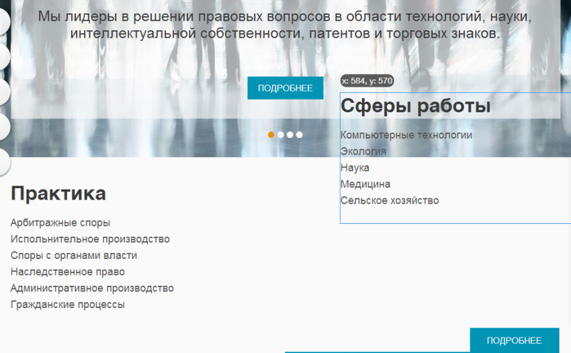Click the ПОДРОБНЕЕ button in the hero banner
571x353 pixels.
pyautogui.click(x=285, y=88)
